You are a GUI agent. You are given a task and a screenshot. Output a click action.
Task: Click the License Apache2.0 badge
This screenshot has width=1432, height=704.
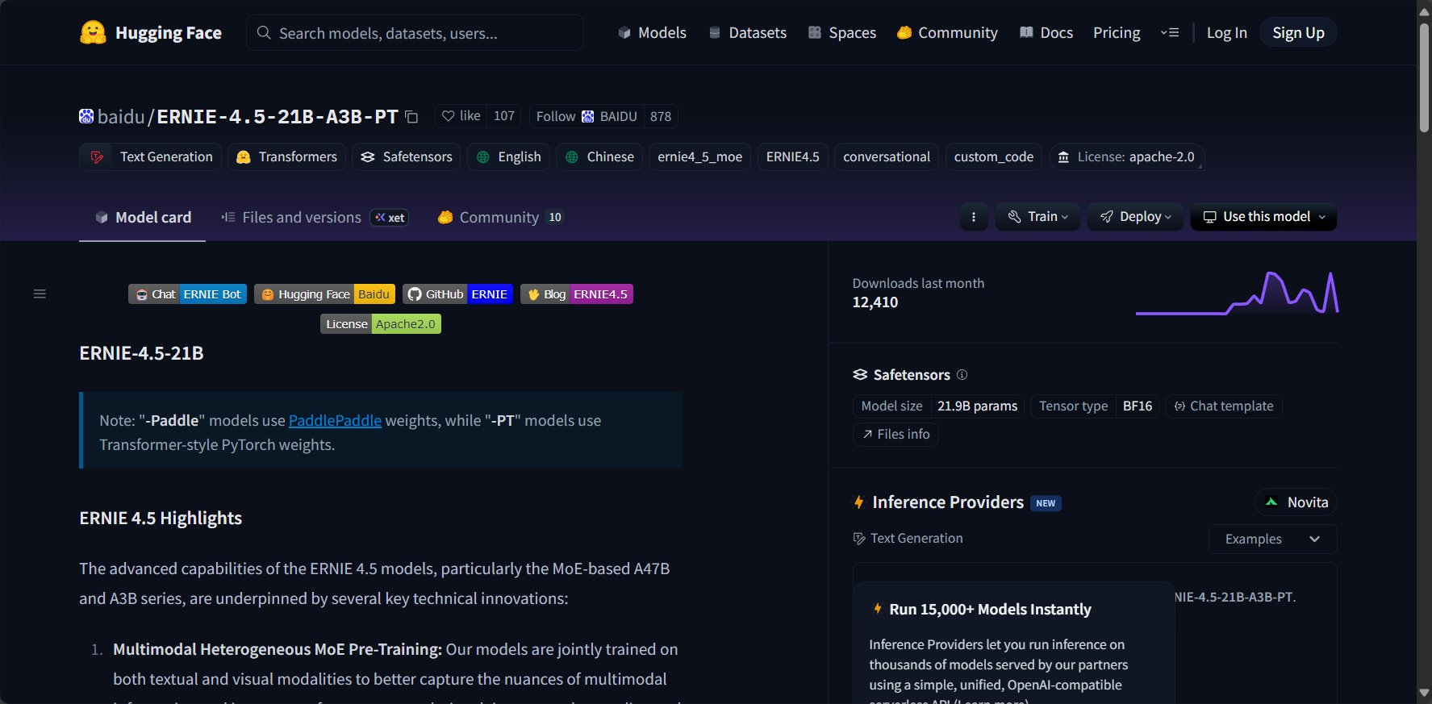pyautogui.click(x=381, y=324)
